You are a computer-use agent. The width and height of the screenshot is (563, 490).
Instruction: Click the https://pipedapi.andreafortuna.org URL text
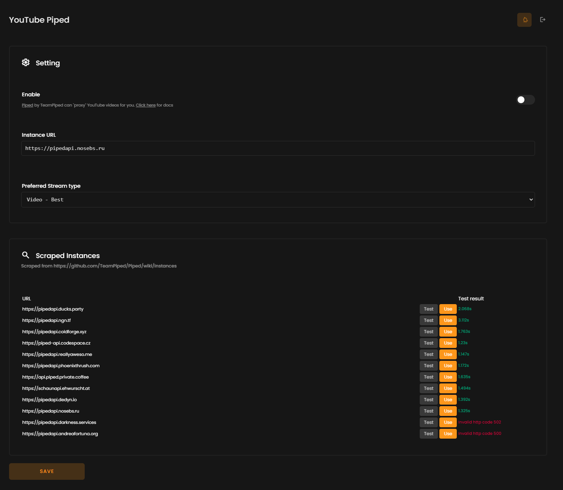click(x=60, y=434)
